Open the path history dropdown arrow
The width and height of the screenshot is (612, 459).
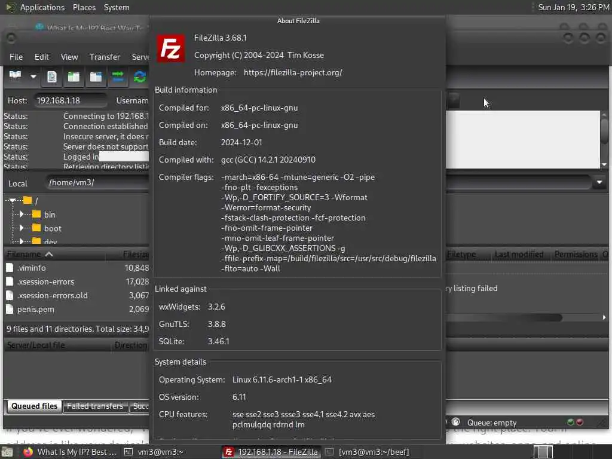point(599,182)
